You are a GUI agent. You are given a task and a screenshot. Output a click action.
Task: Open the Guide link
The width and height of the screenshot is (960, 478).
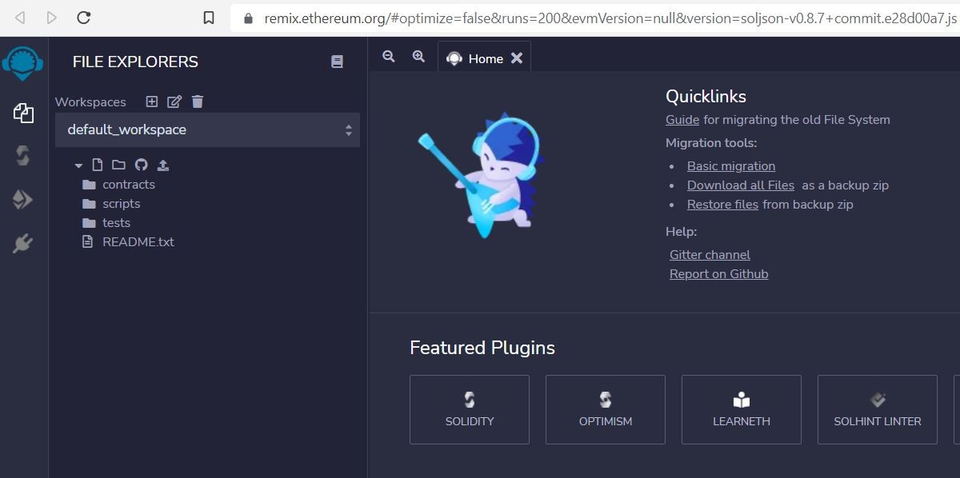click(x=682, y=120)
